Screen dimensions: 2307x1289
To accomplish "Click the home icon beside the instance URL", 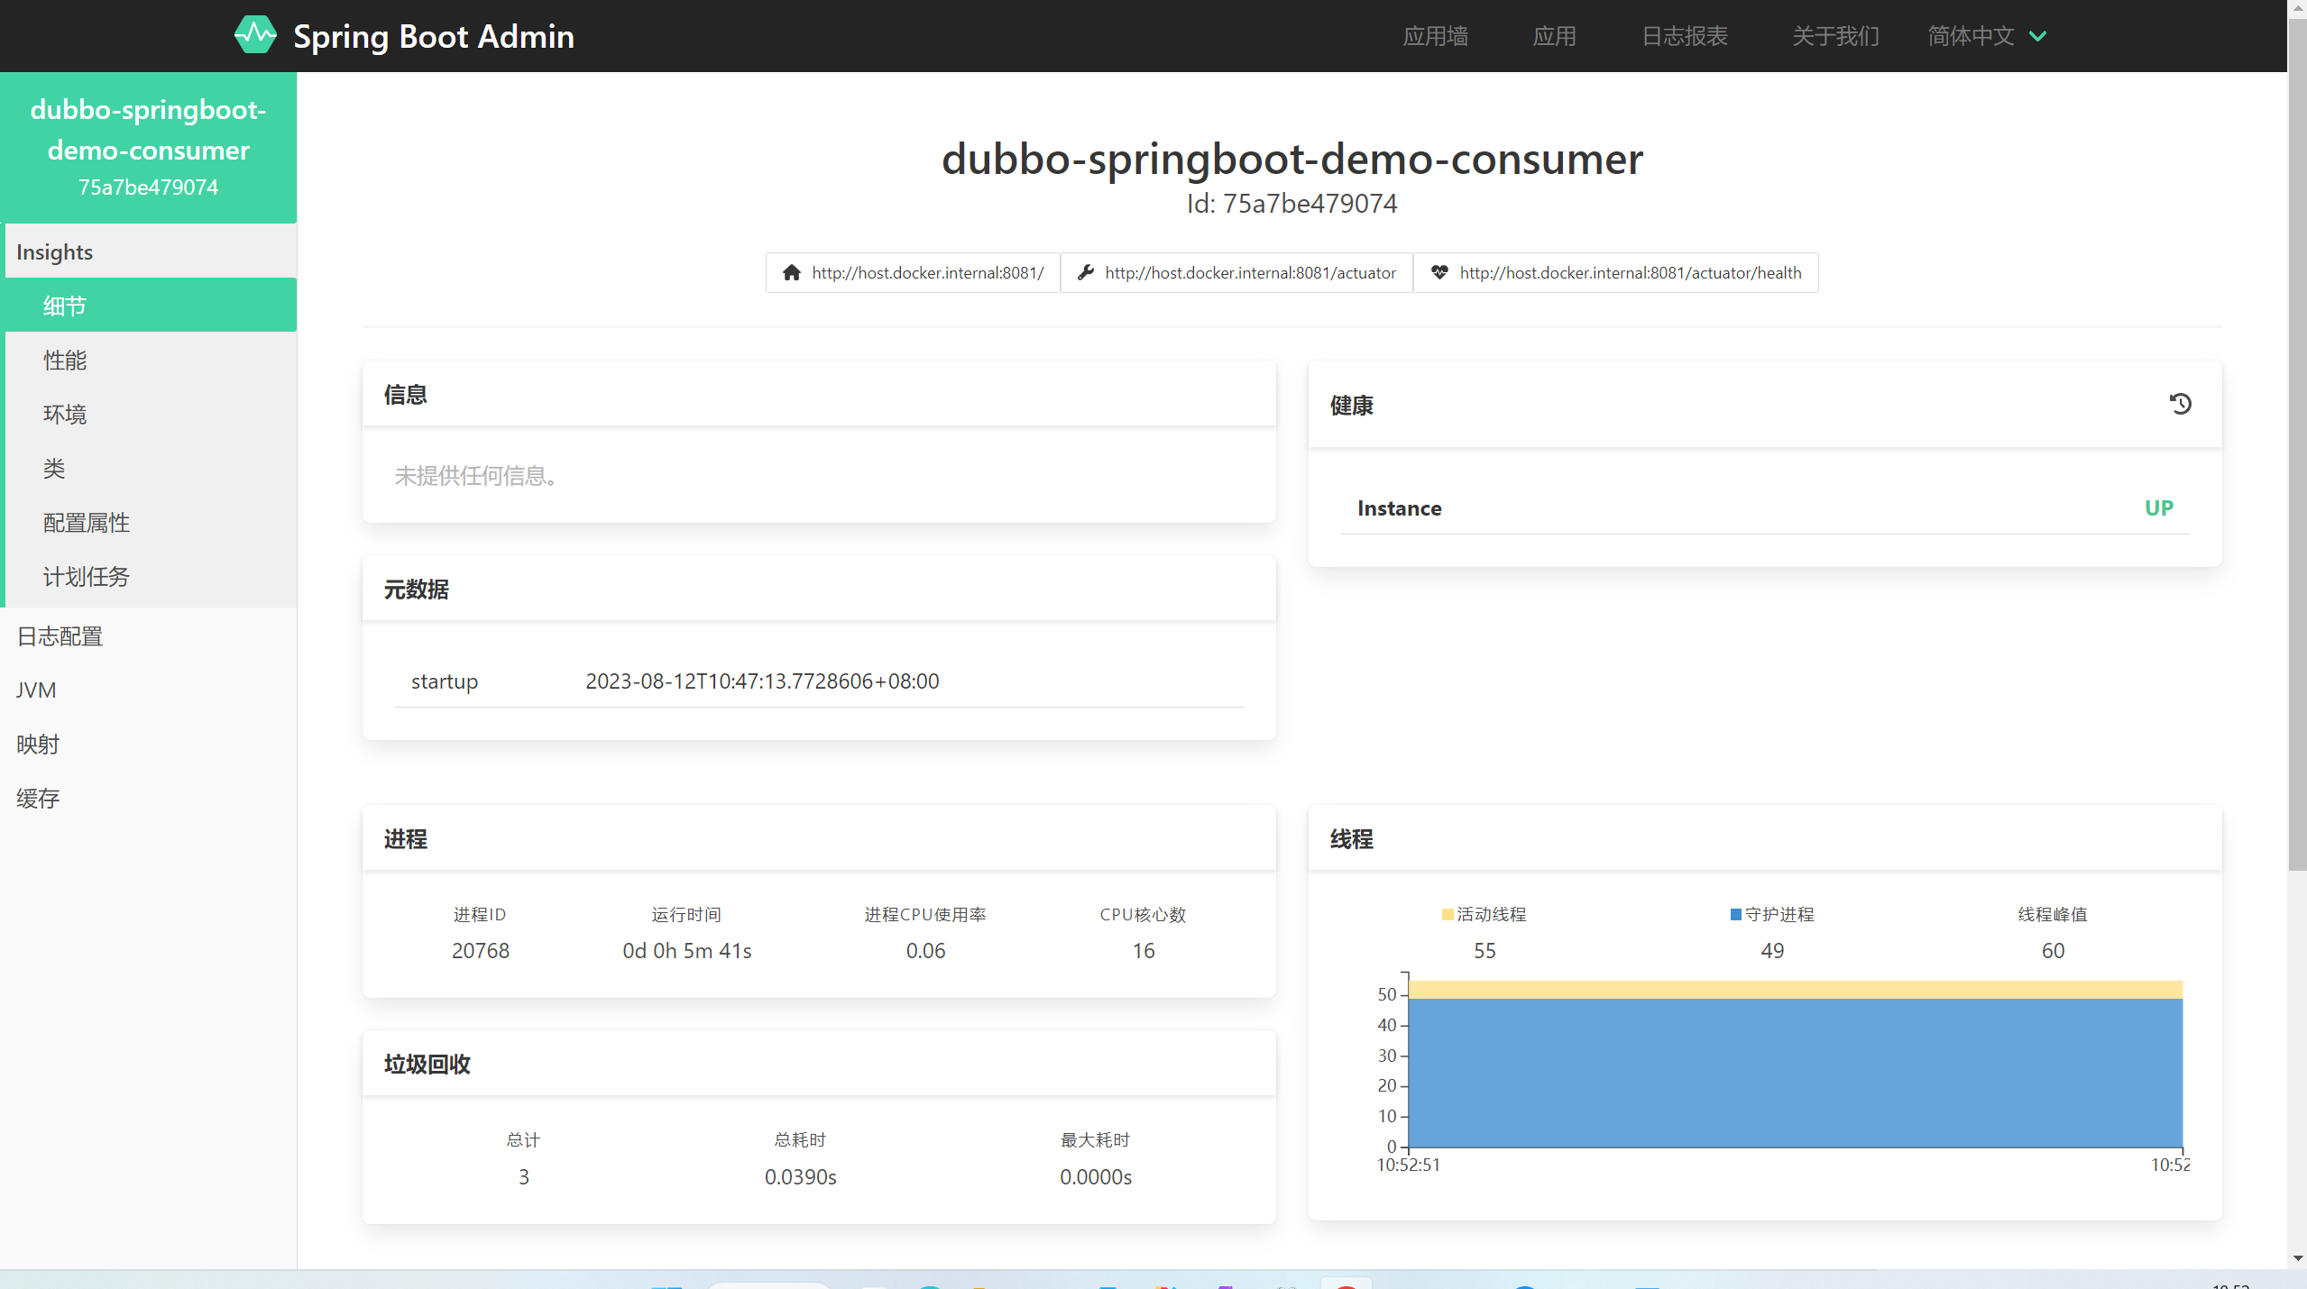I will 791,272.
